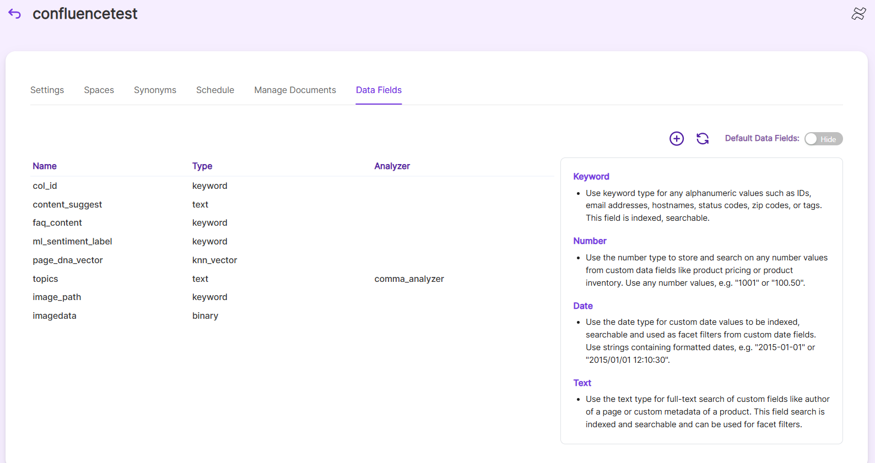Select the Manage Documents tab
Screen dimensions: 875x463
pyautogui.click(x=295, y=90)
